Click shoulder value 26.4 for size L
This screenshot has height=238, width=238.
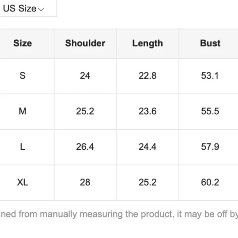click(x=85, y=147)
